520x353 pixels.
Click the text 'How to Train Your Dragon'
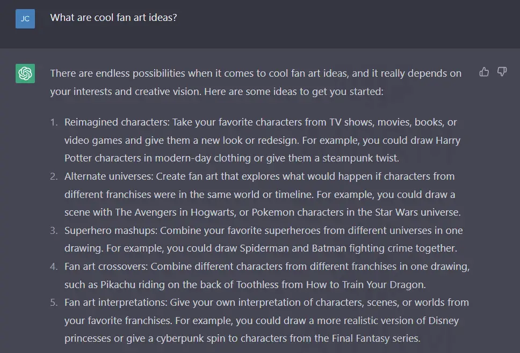click(365, 285)
